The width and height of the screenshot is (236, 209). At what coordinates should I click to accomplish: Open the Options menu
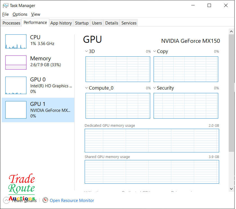coord(20,14)
